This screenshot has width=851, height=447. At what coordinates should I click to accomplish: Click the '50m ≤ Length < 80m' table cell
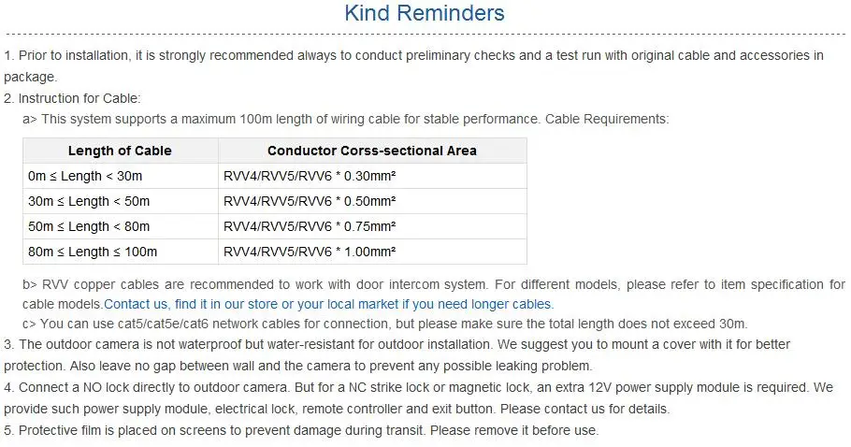pyautogui.click(x=120, y=226)
